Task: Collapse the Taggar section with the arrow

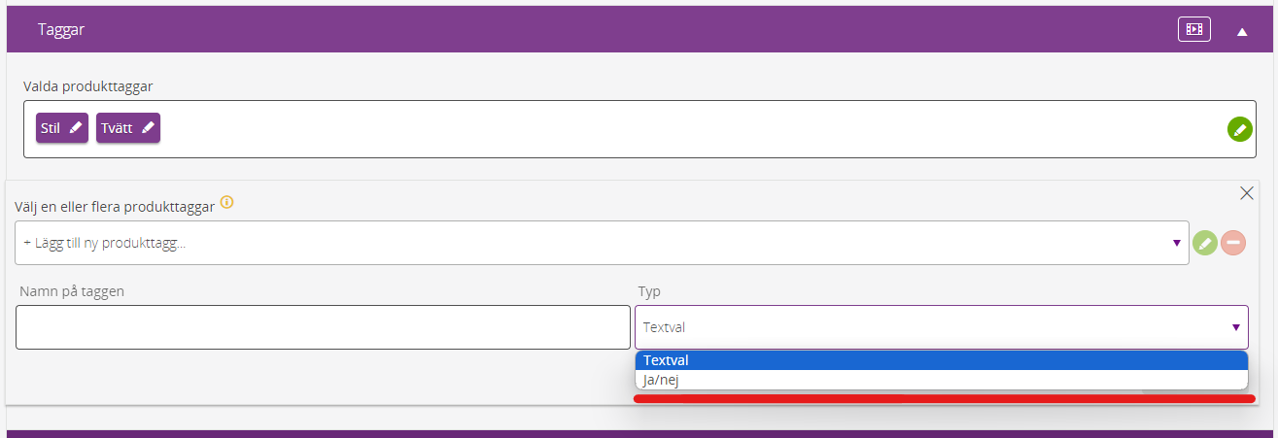Action: point(1242,31)
